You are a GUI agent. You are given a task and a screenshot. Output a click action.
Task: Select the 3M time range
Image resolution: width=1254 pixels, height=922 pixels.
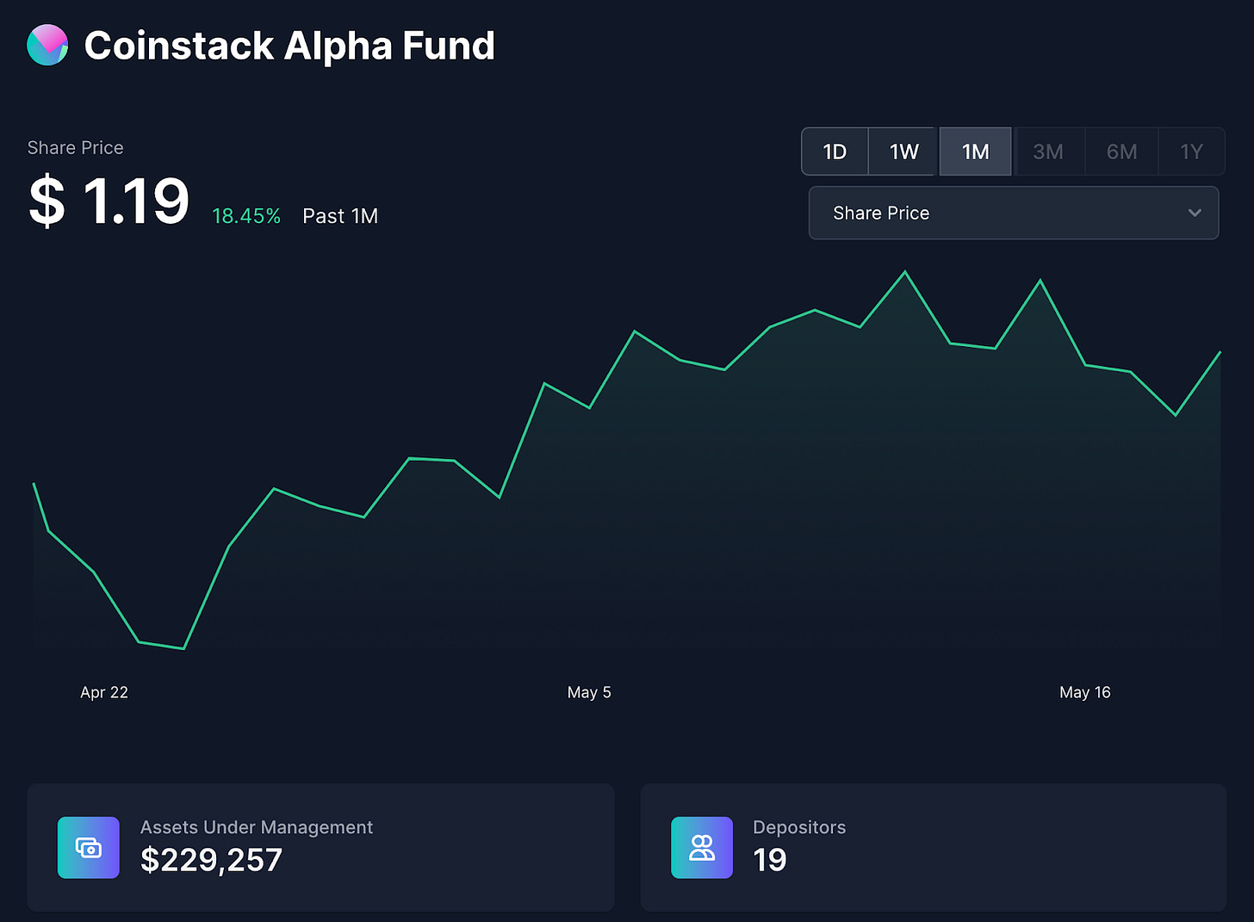(1048, 152)
